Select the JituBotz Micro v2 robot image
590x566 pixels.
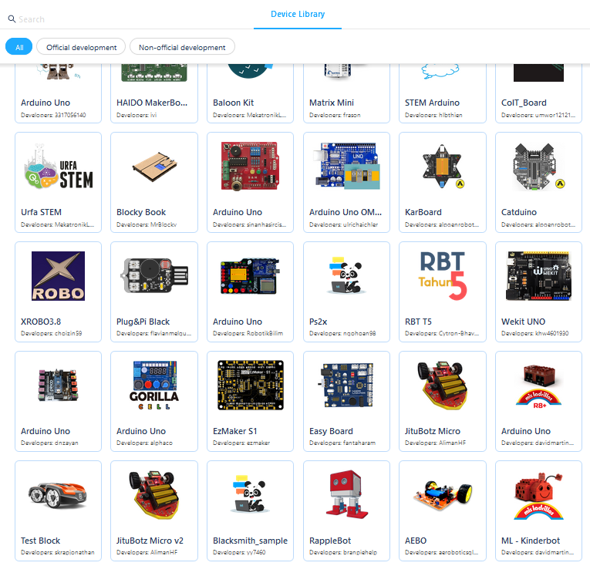click(x=154, y=495)
